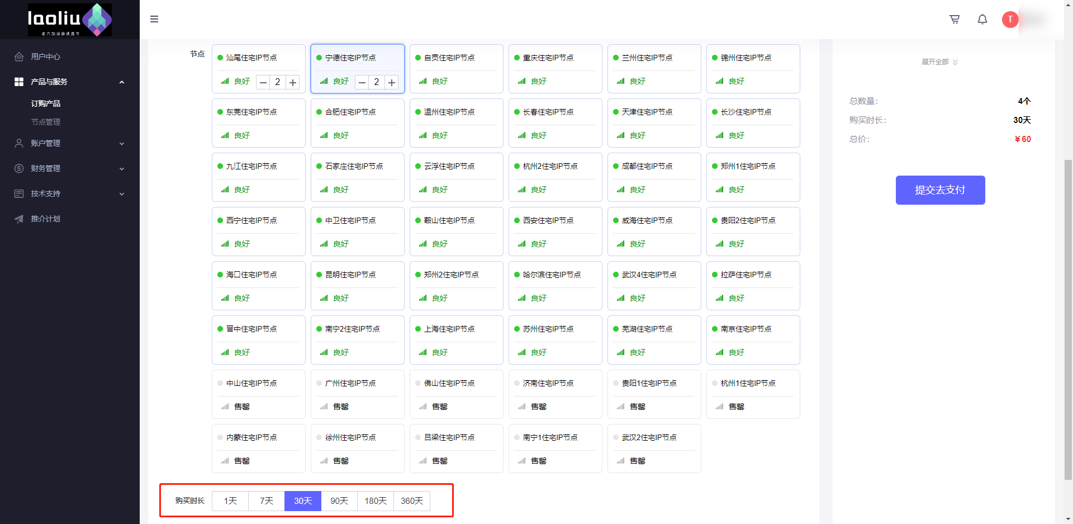Click 展开全部 to expand order list
Image resolution: width=1073 pixels, height=524 pixels.
click(939, 62)
